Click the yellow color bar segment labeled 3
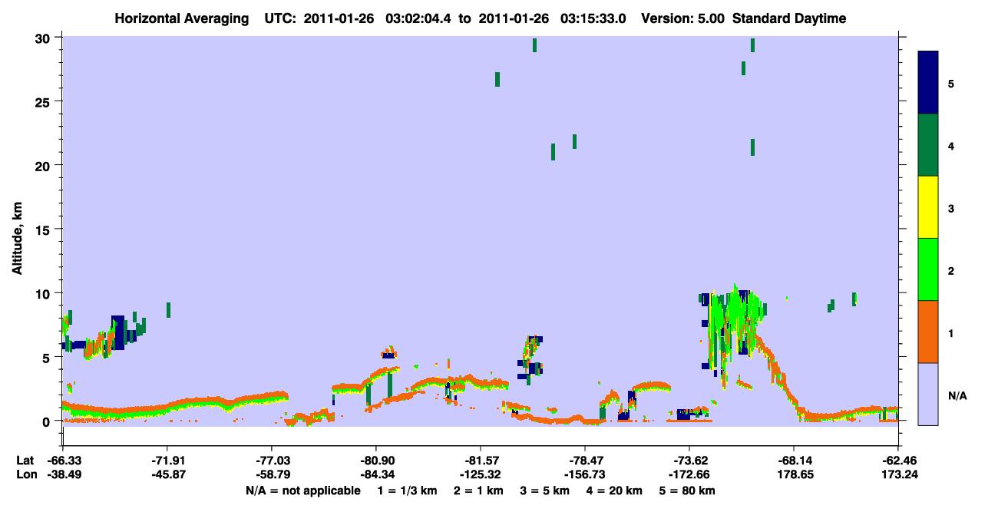Image resolution: width=998 pixels, height=512 pixels. [928, 207]
